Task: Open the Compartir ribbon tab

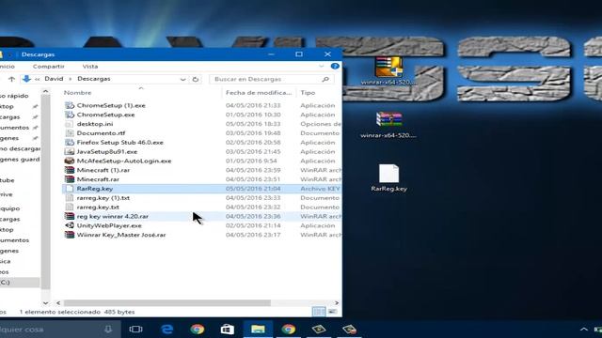Action: click(49, 67)
